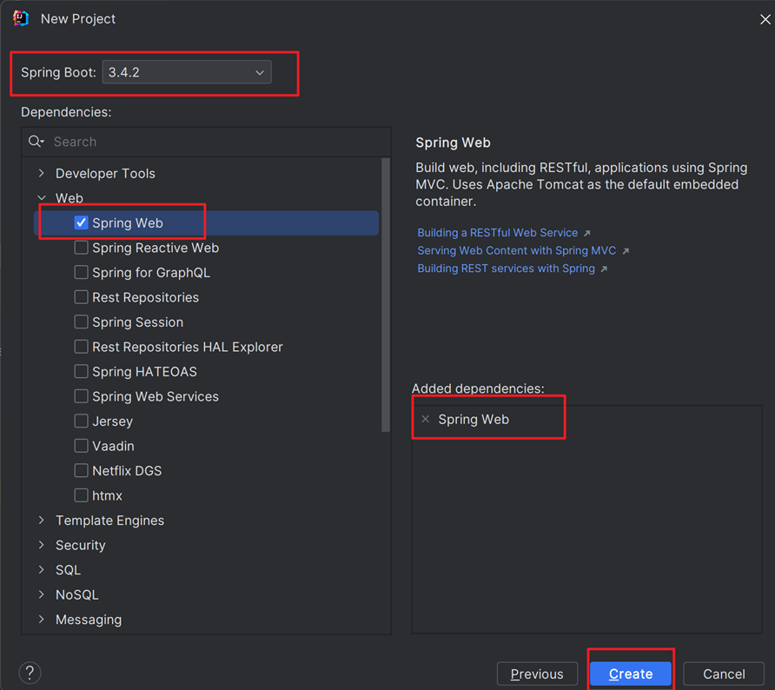Image resolution: width=775 pixels, height=690 pixels.
Task: Open Building a RESTful Web Service link
Action: pyautogui.click(x=497, y=233)
